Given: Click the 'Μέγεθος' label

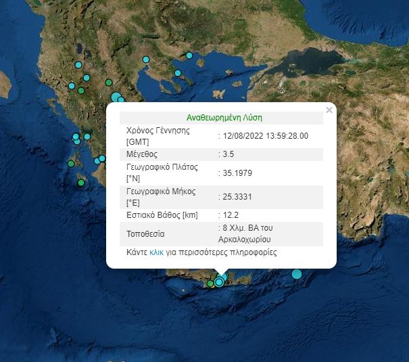Looking at the screenshot, I should (142, 154).
